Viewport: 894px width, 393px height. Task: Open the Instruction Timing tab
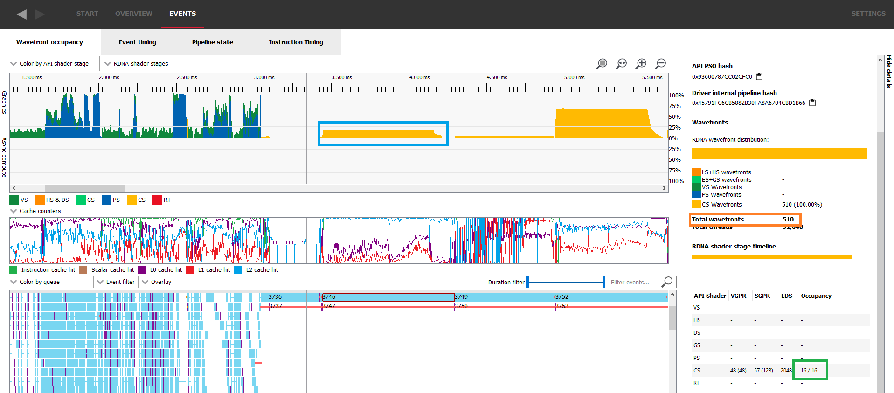(296, 42)
